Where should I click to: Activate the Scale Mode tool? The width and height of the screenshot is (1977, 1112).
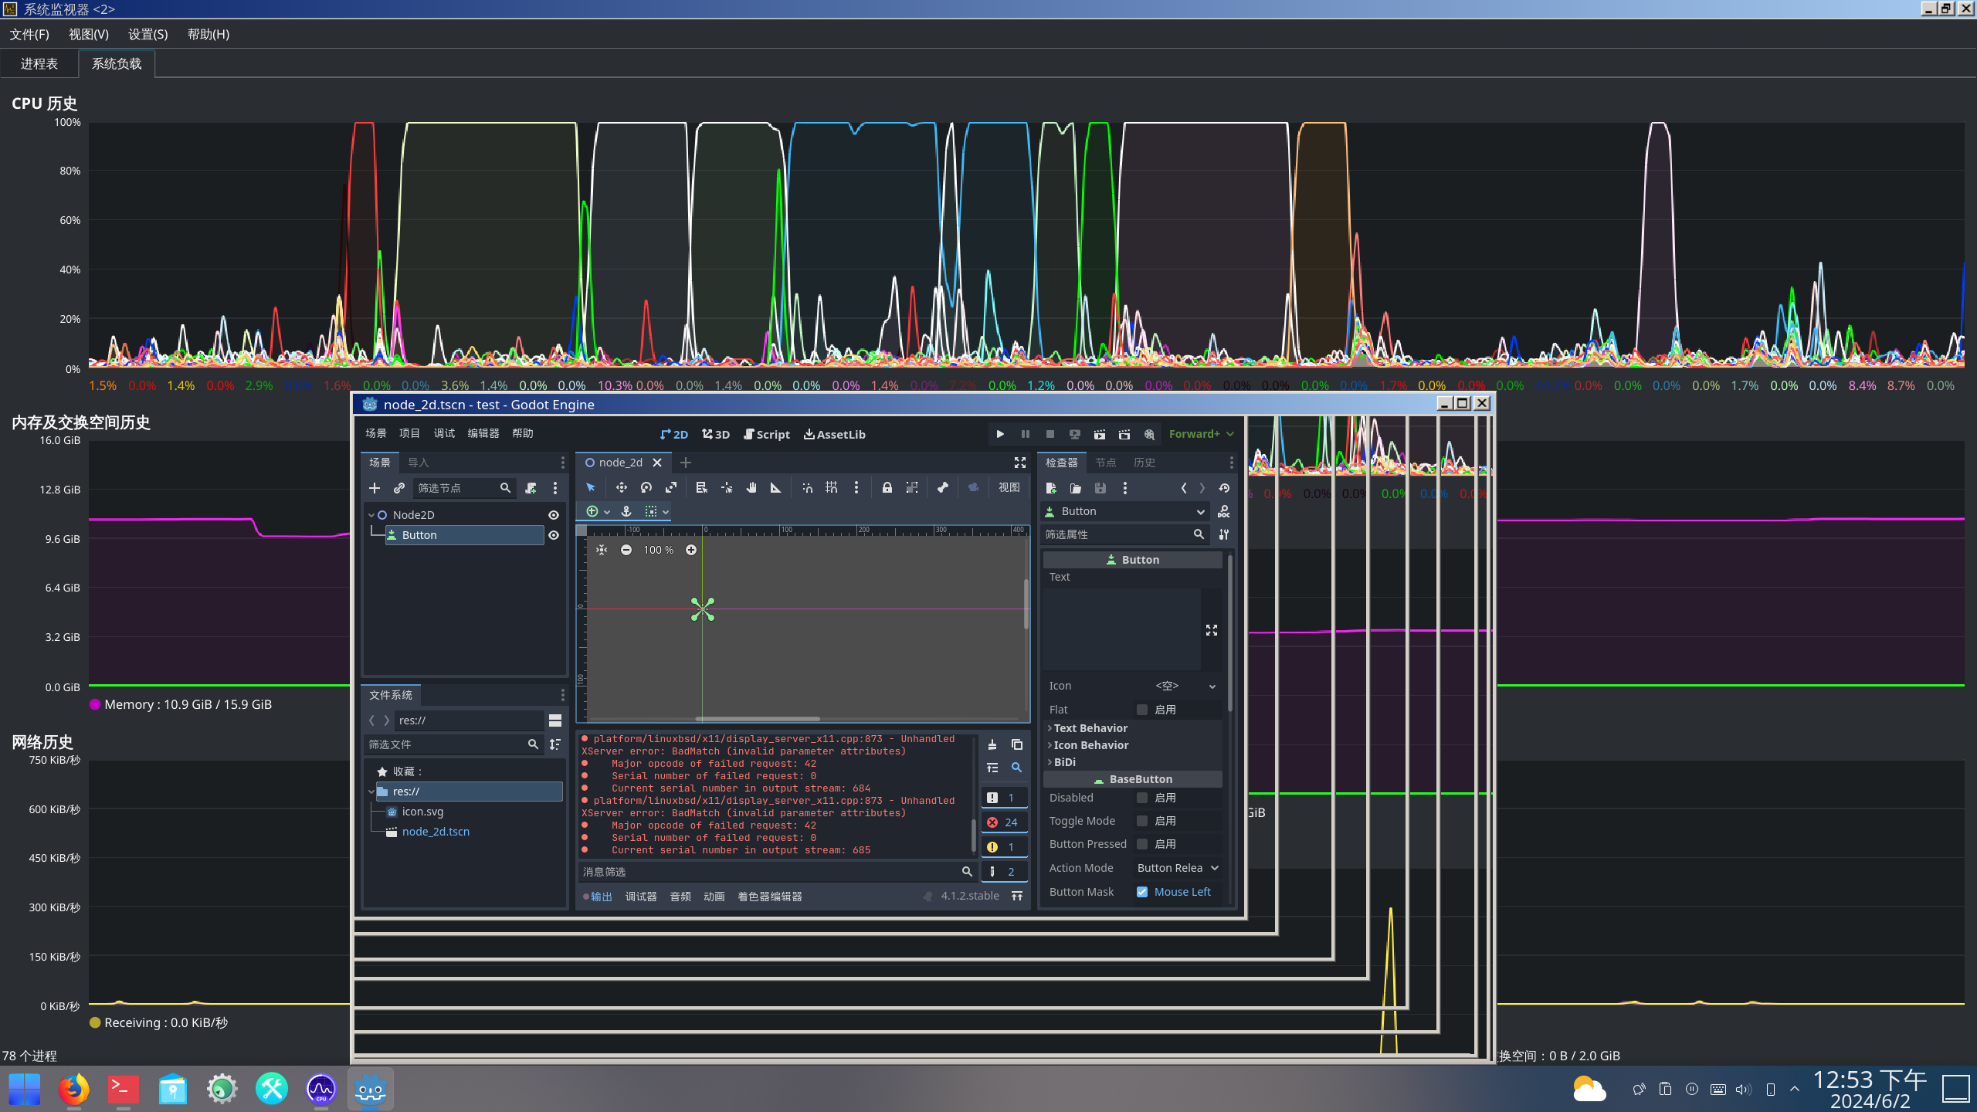coord(671,487)
